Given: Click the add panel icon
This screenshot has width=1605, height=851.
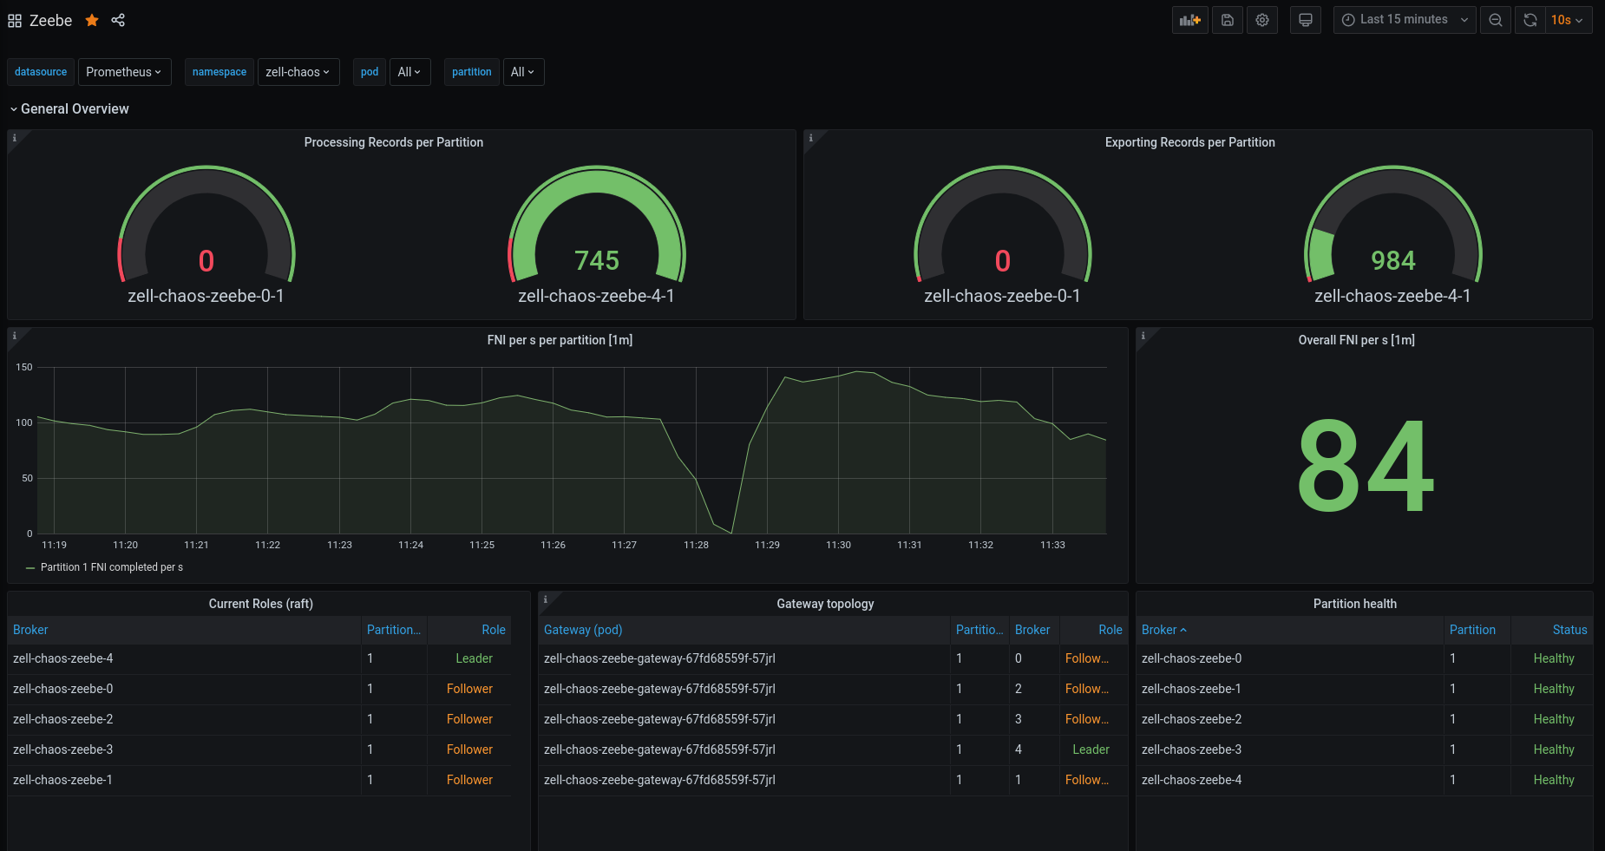Looking at the screenshot, I should [x=1190, y=20].
